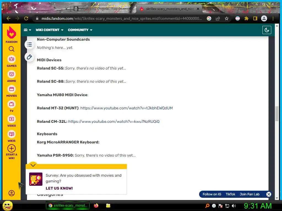Image resolution: width=282 pixels, height=211 pixels.
Task: Expand the wiki home dropdown menu
Action: (x=28, y=30)
